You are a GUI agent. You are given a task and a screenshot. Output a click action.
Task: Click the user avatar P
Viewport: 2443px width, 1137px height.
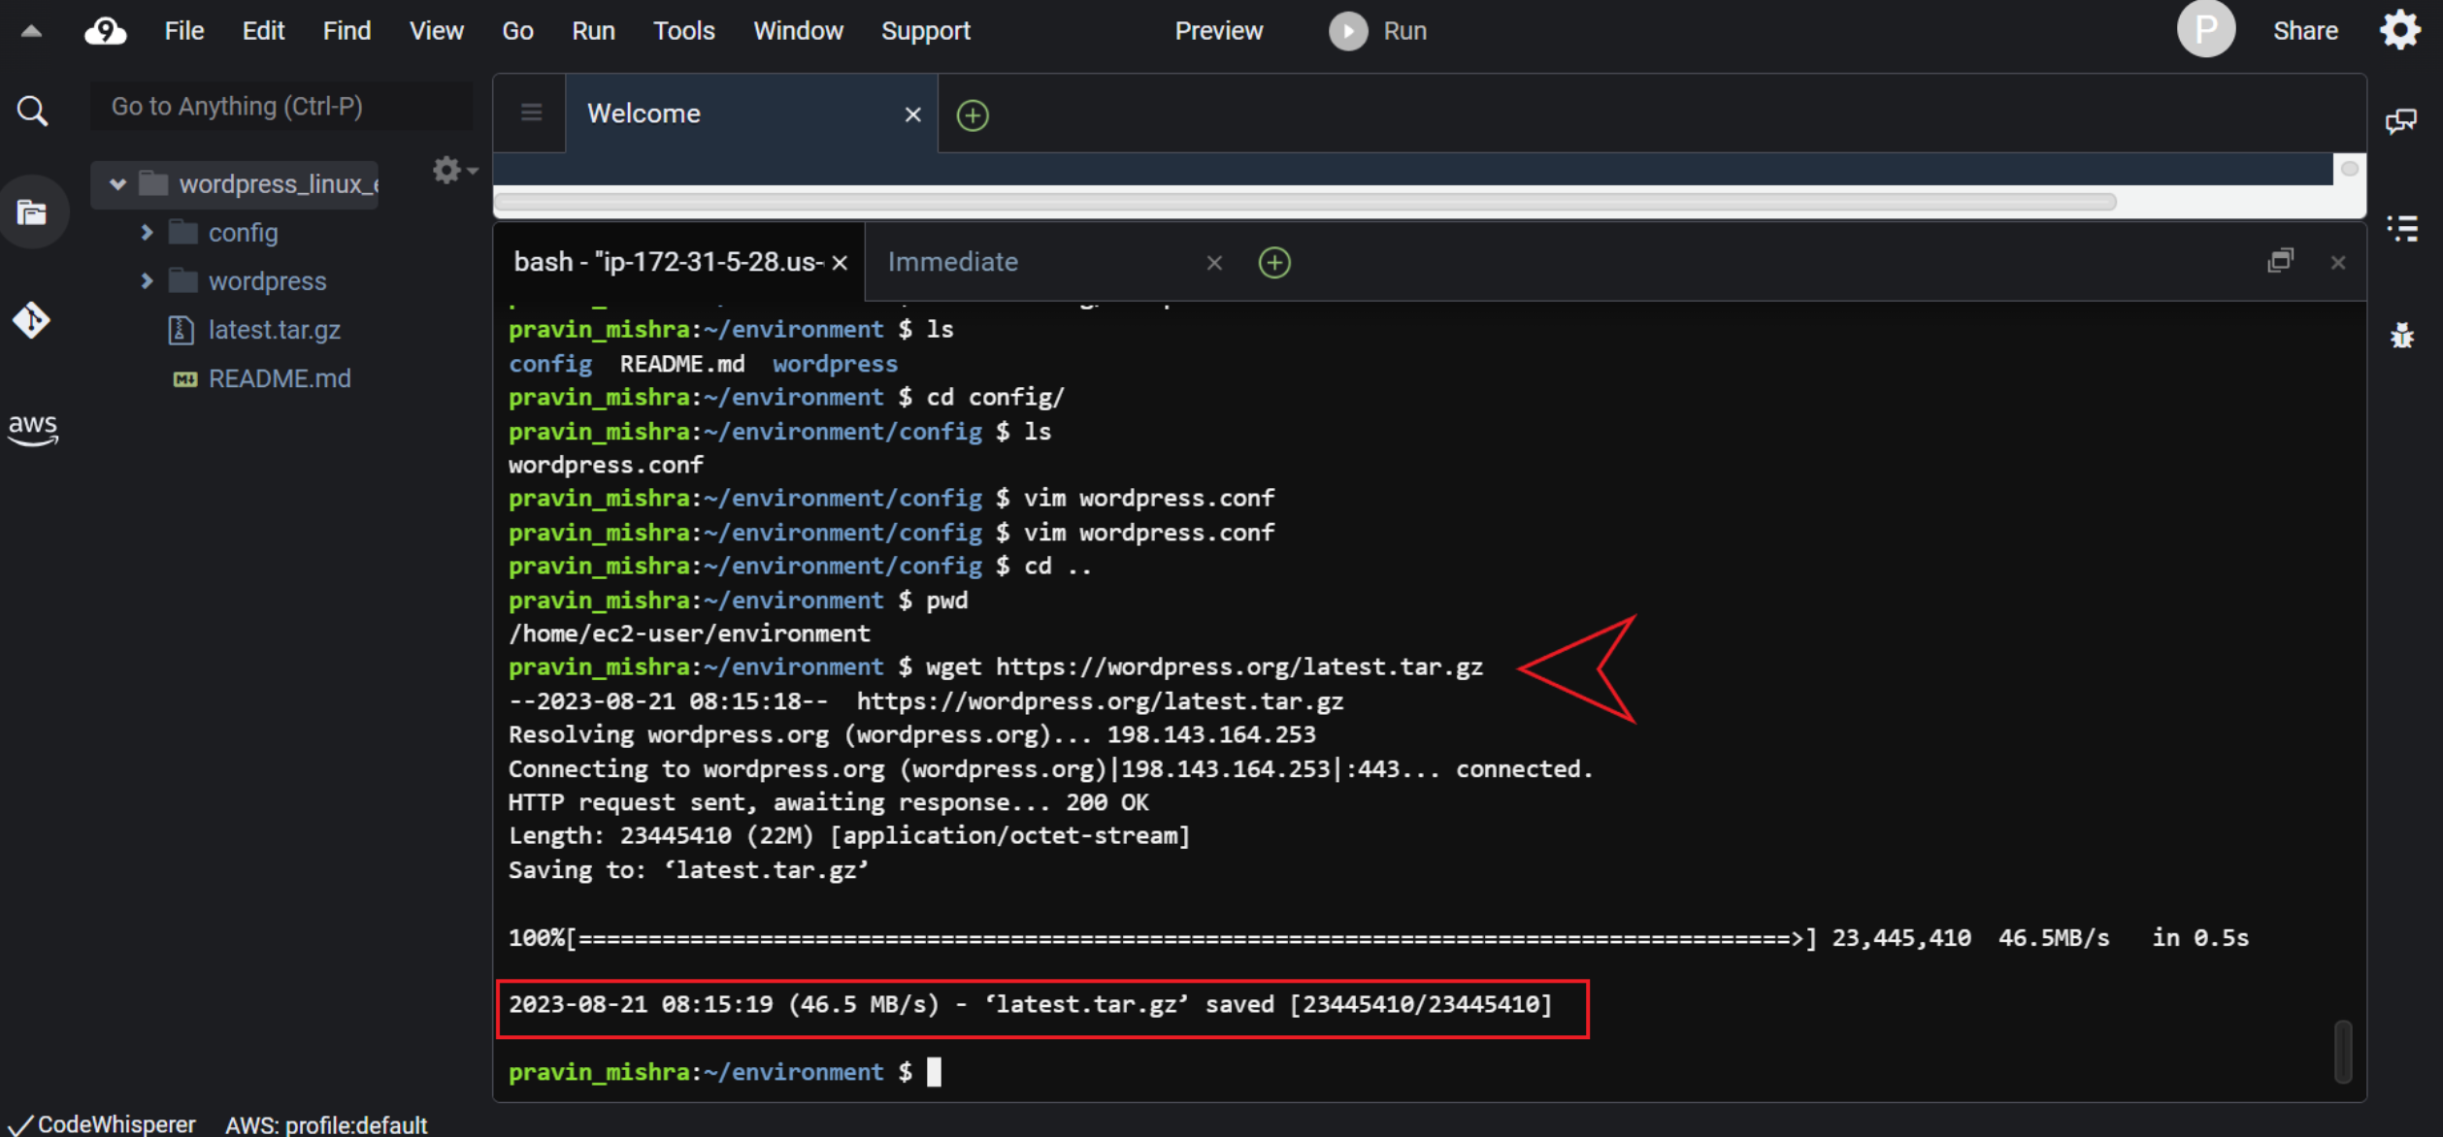2205,29
